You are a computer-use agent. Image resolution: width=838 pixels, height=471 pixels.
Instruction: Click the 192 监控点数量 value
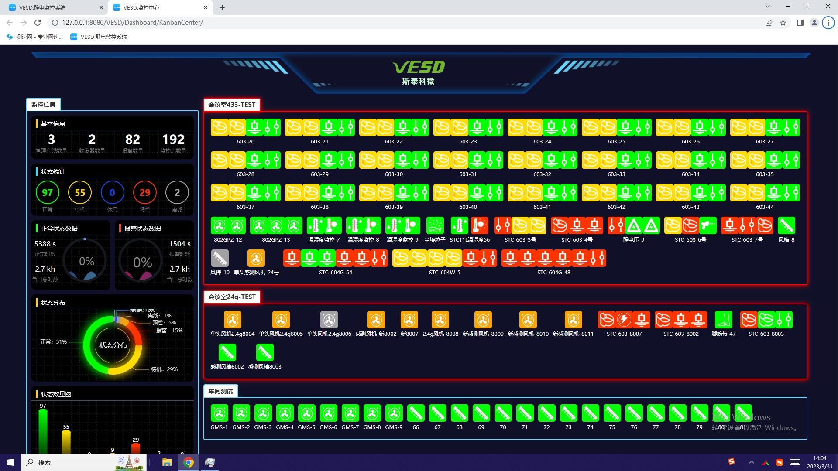(x=173, y=140)
